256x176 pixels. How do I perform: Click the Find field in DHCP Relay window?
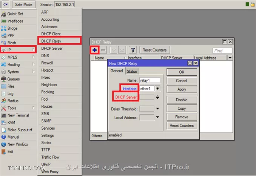(x=222, y=51)
